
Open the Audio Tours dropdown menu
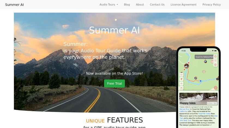[x=109, y=5]
